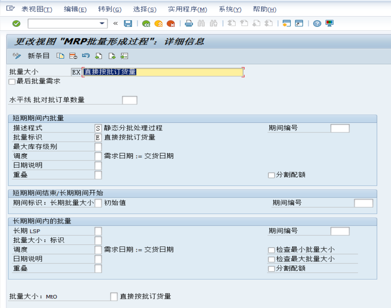391x308 pixels.
Task: Click the 批量标识 field containing E
Action: click(98, 138)
